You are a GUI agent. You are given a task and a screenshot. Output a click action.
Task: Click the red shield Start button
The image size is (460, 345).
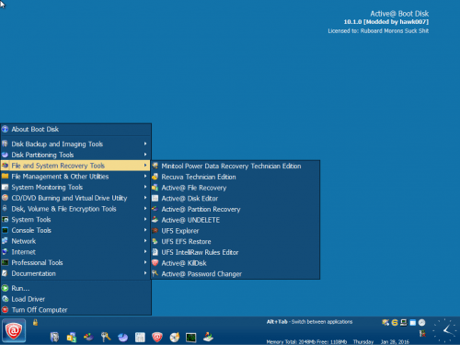coord(14,330)
